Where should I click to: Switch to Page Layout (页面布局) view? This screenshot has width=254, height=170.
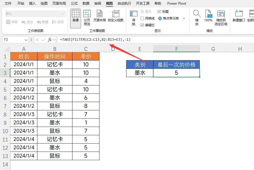click(x=99, y=16)
